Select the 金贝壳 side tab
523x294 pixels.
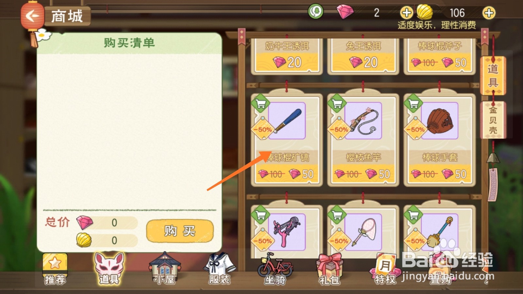click(x=493, y=120)
